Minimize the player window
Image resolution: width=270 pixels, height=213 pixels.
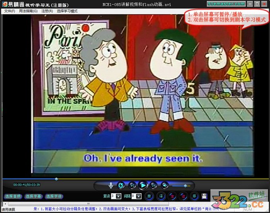(250, 4)
